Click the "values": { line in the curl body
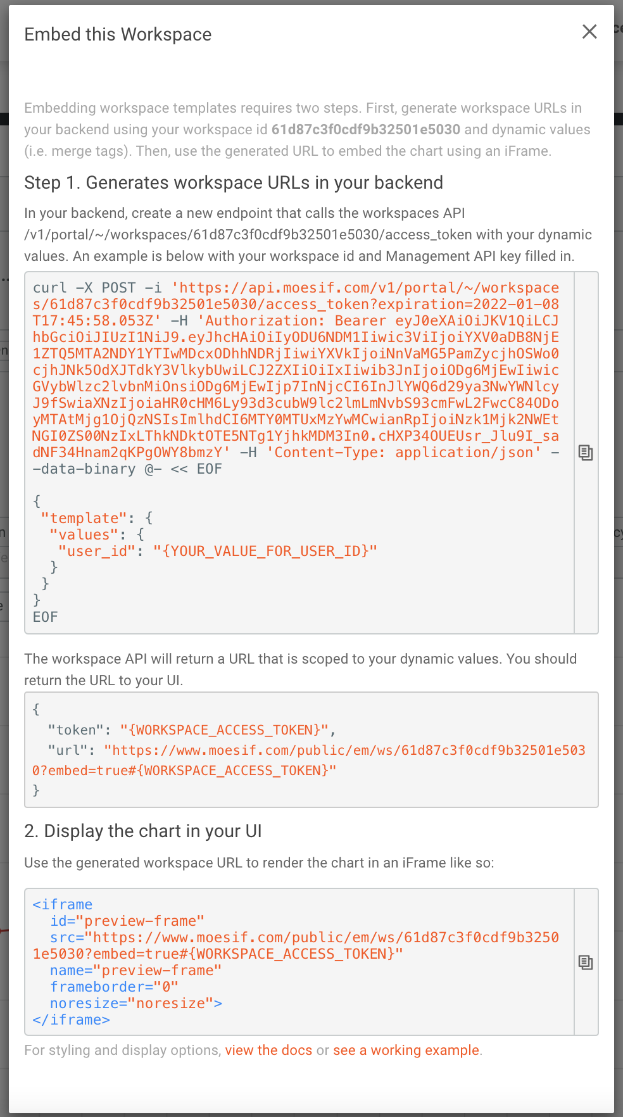This screenshot has height=1117, width=623. (x=97, y=534)
